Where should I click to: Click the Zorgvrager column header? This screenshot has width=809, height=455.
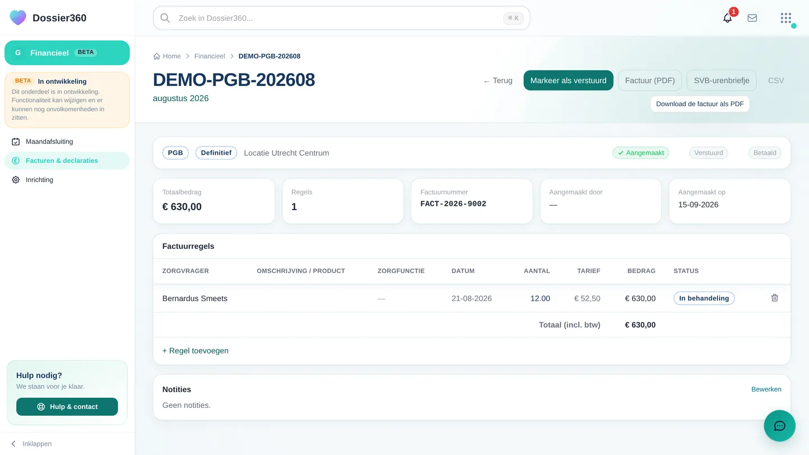185,271
